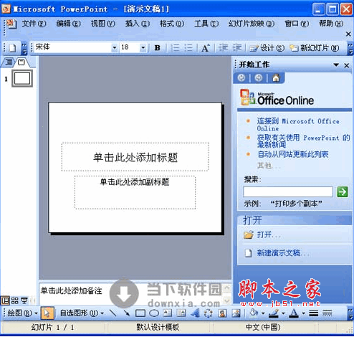This screenshot has height=337, width=354.
Task: Click task pane Forward arrow icon
Action: [x=259, y=77]
